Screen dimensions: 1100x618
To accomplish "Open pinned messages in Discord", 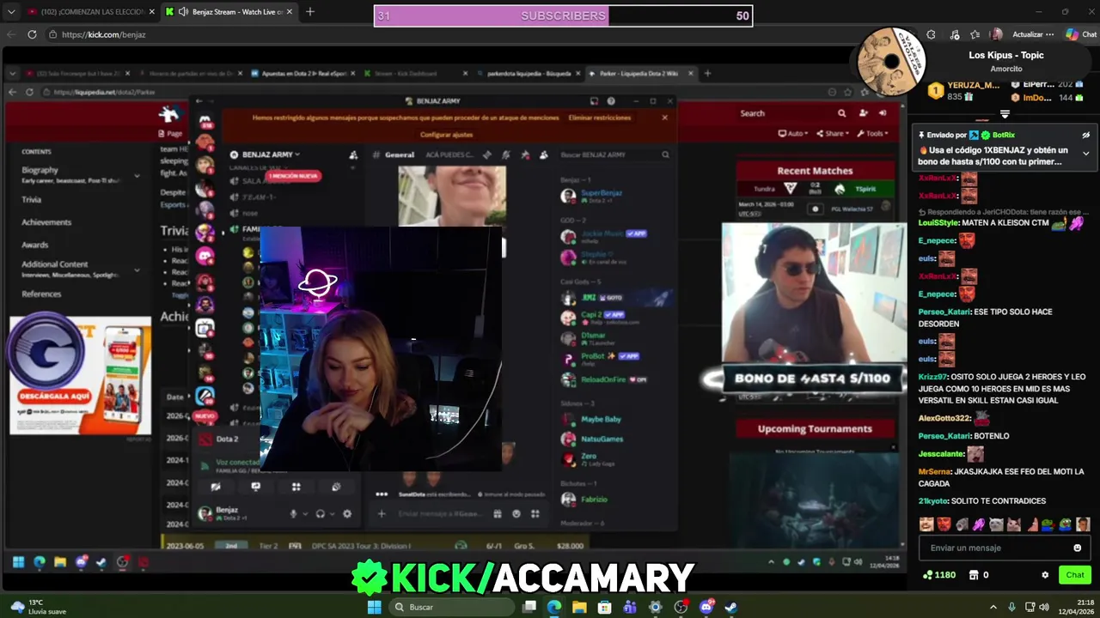I will [524, 154].
